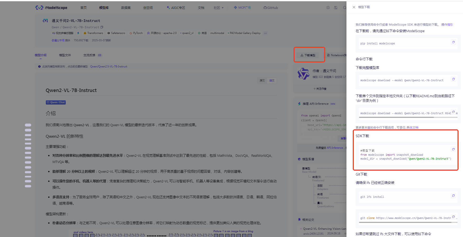Image resolution: width=463 pixels, height=237 pixels.
Task: Copy the full model download command
Action: tap(453, 79)
